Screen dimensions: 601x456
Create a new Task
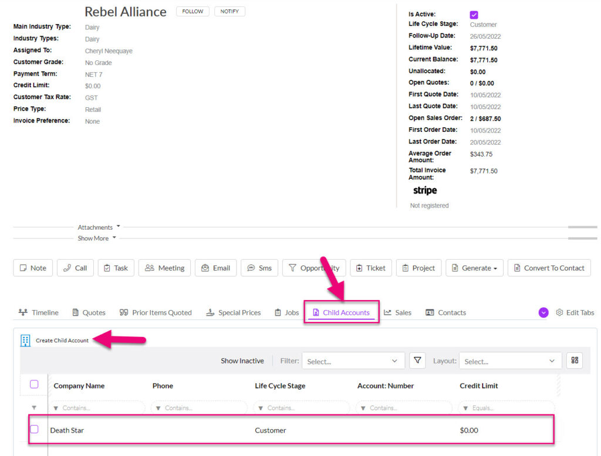coord(116,268)
